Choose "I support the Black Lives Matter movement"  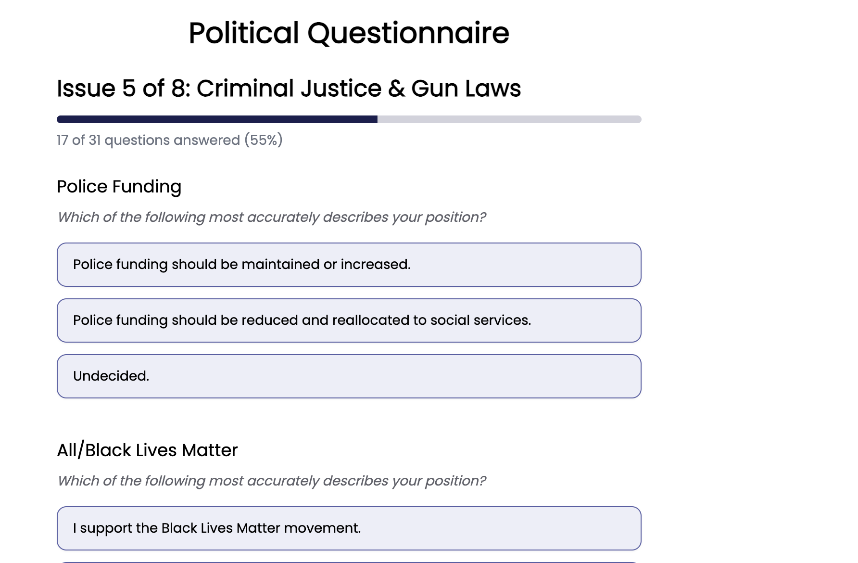(349, 528)
